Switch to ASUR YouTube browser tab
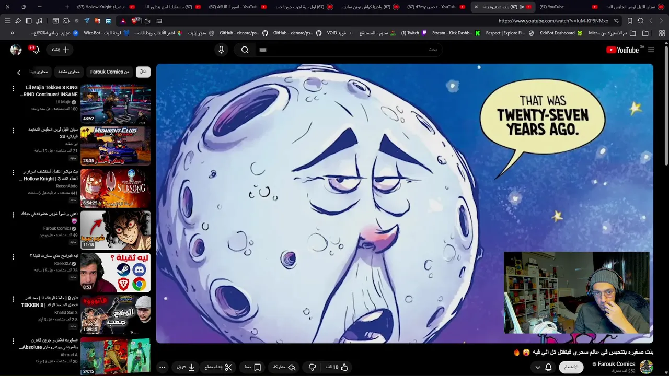 pos(237,7)
